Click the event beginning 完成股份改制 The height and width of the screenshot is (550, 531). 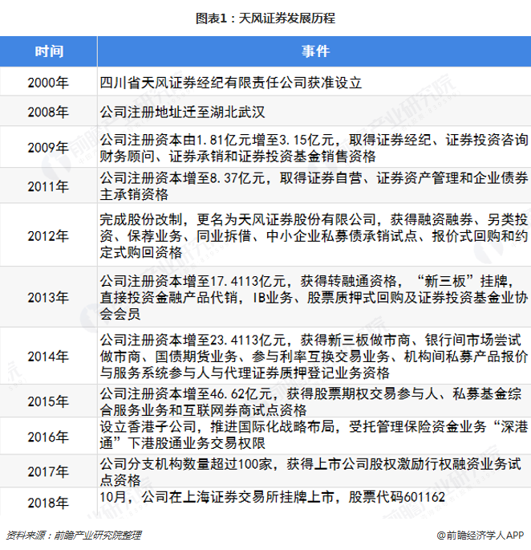(x=314, y=236)
